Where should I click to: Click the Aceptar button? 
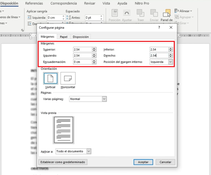143,162
